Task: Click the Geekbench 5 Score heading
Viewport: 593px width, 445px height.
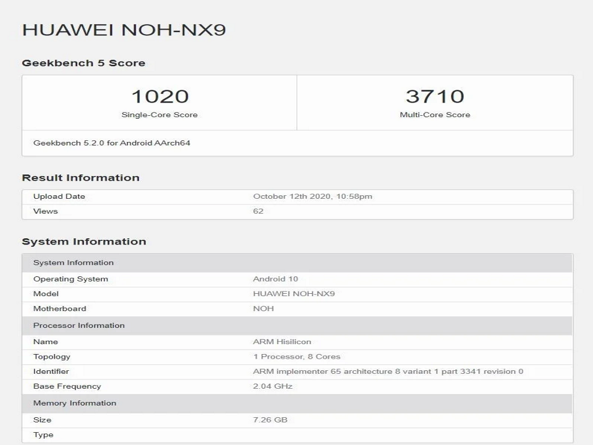Action: [83, 63]
